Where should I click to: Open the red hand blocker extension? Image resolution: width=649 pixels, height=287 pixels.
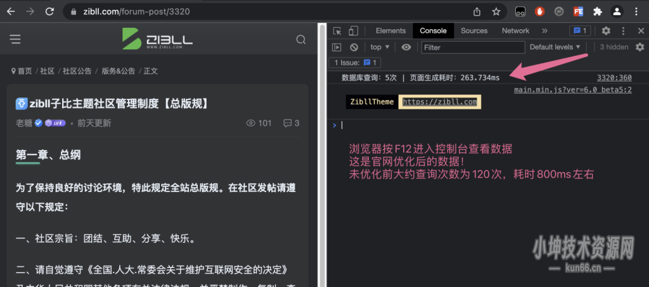pos(540,11)
